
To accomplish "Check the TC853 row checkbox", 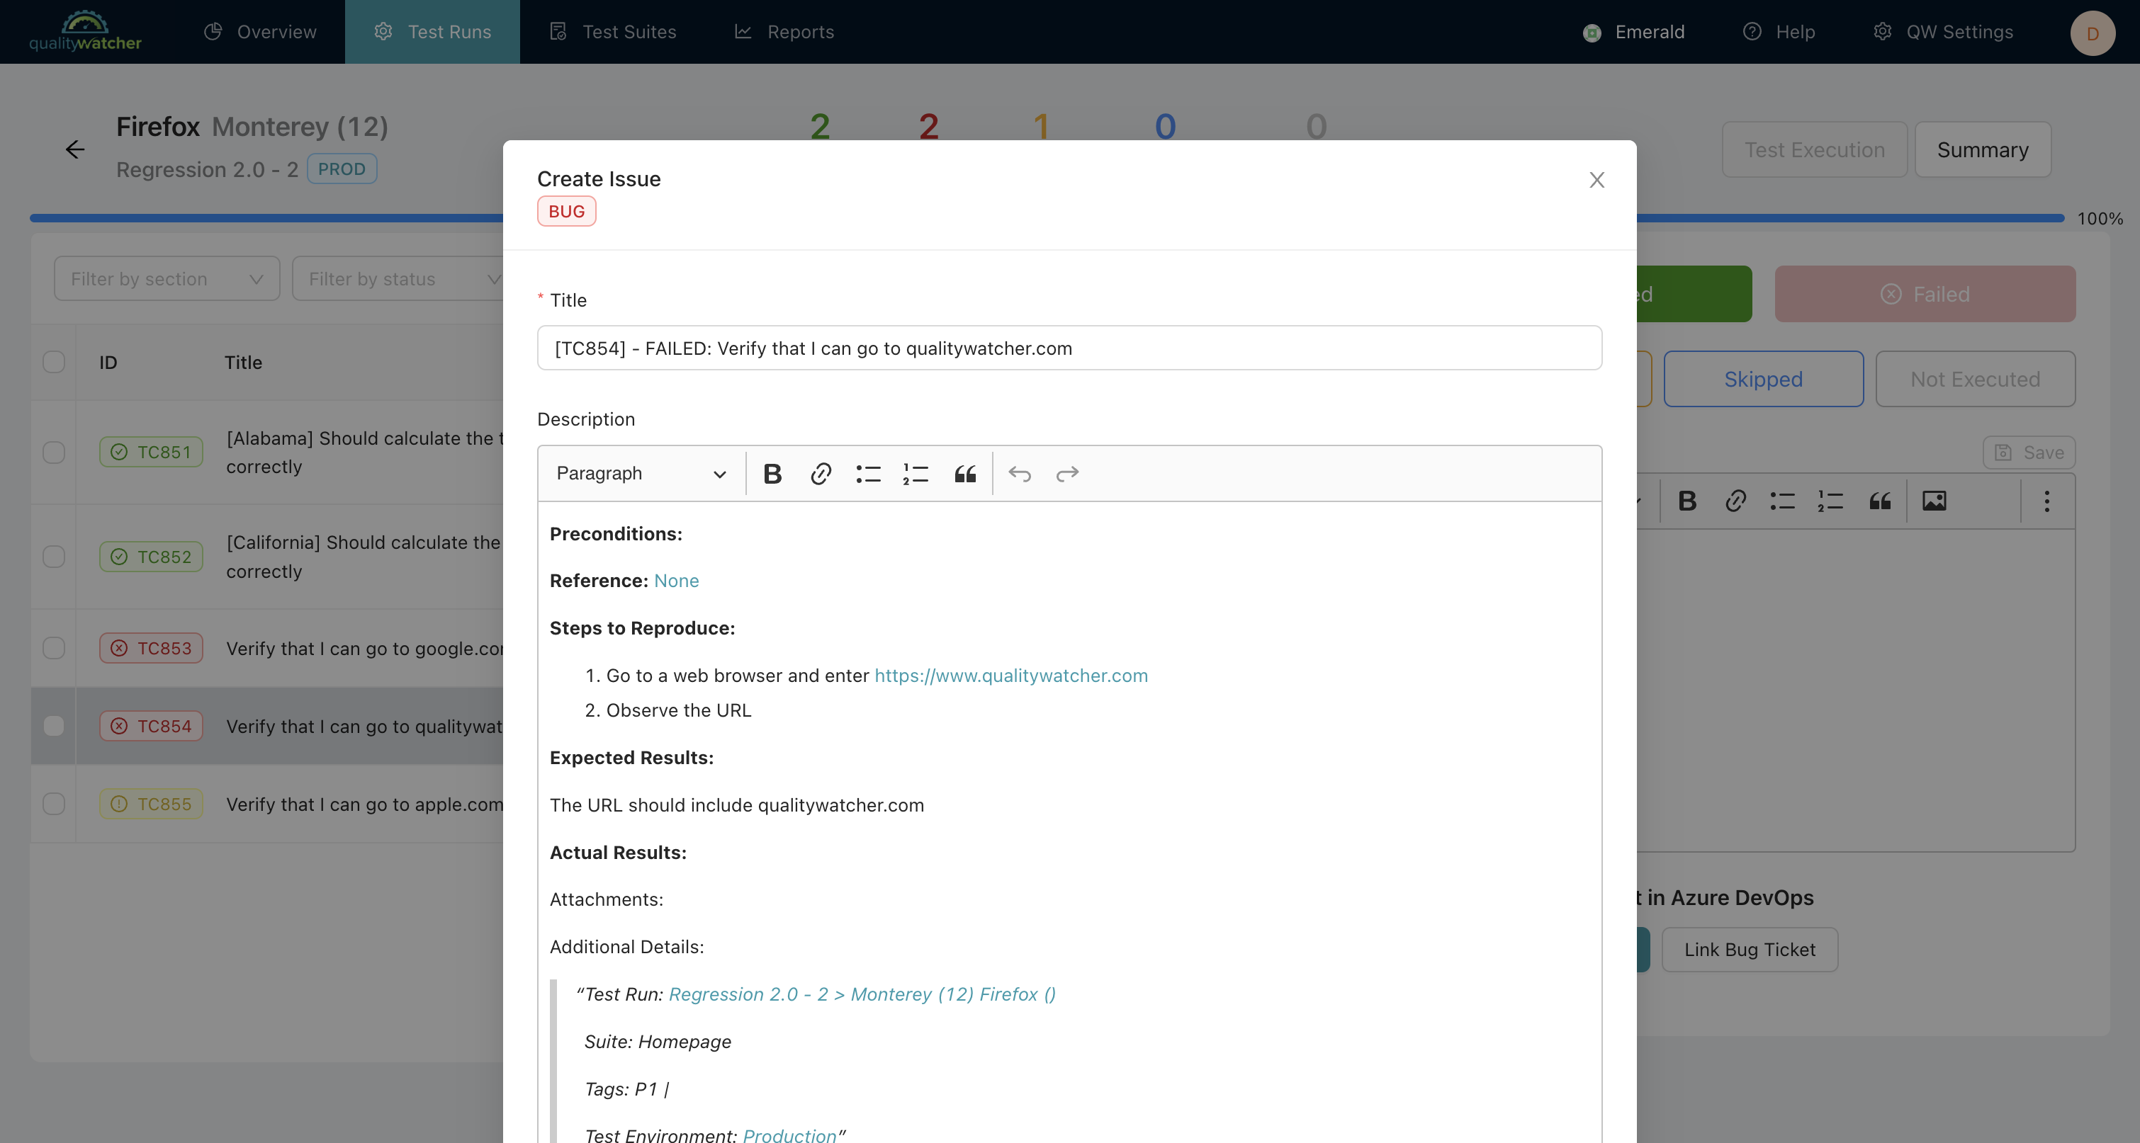I will click(54, 648).
